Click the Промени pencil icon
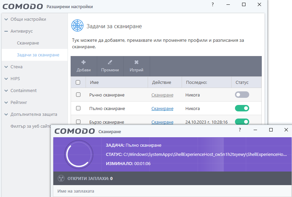 tap(110, 62)
